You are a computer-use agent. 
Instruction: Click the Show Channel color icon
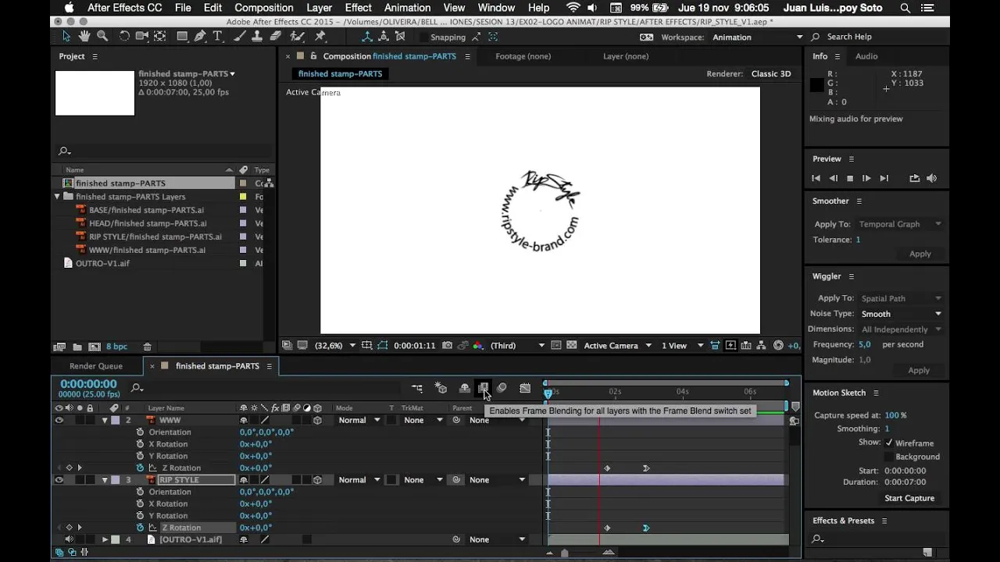click(478, 345)
